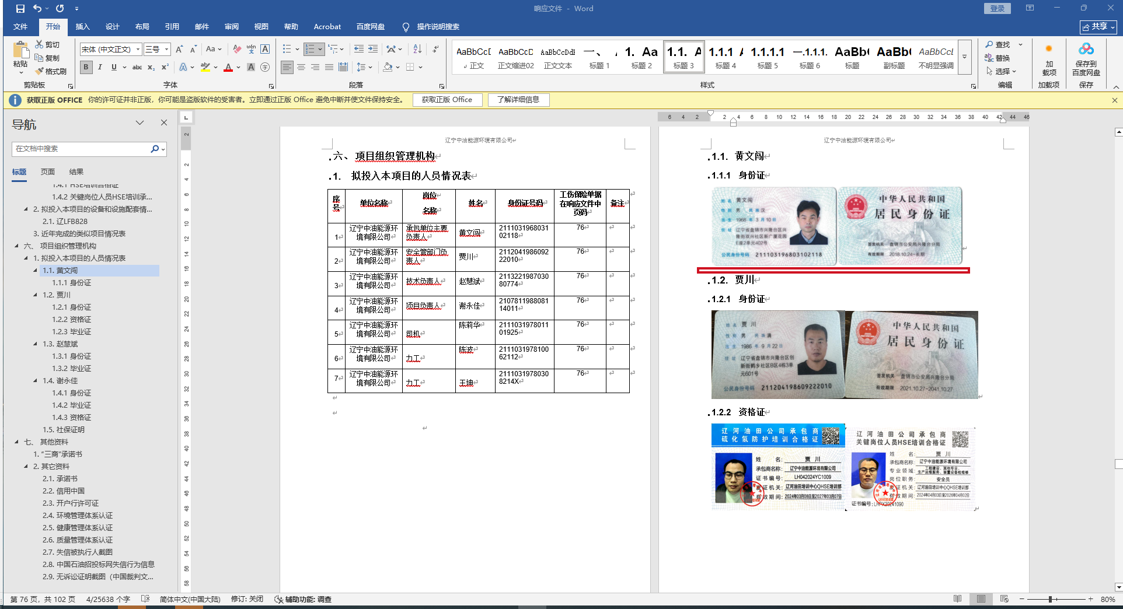The image size is (1123, 609).
Task: Collapse the 1.2. 贾川 navigation heading
Action: pyautogui.click(x=35, y=295)
